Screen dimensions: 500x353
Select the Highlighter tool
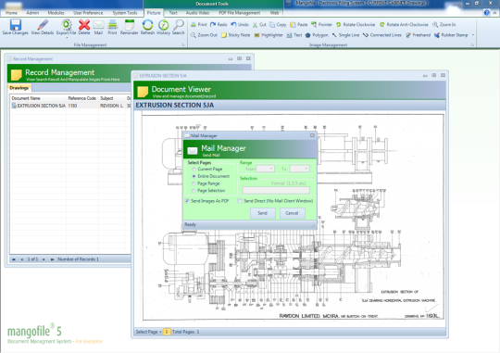269,35
